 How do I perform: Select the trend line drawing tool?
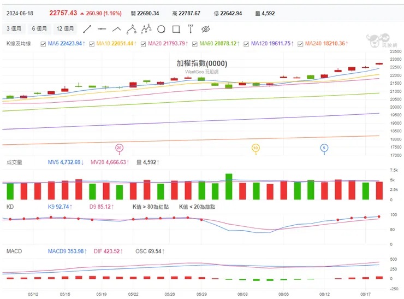(87, 29)
